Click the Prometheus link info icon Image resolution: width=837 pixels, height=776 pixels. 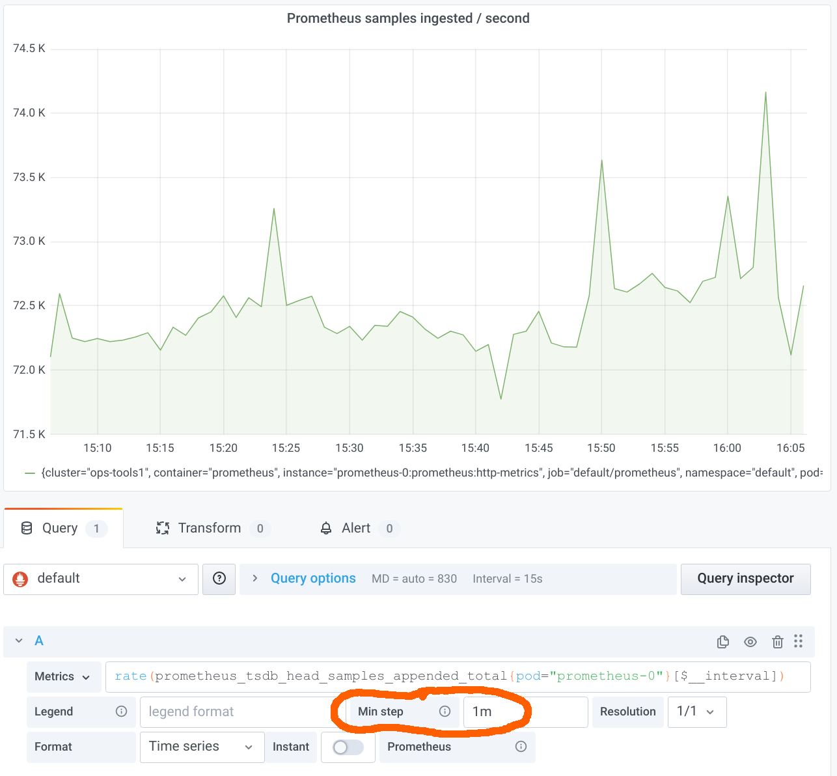(521, 747)
